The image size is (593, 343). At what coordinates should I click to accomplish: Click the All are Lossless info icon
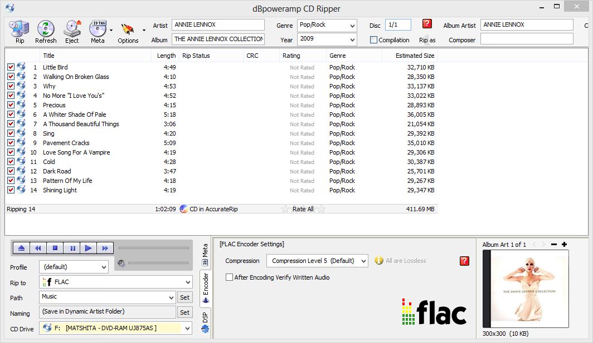(378, 260)
